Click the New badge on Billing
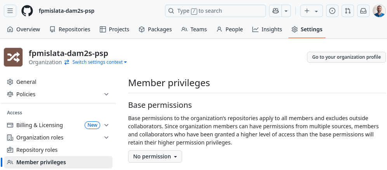Image resolution: width=387 pixels, height=170 pixels. pos(92,125)
